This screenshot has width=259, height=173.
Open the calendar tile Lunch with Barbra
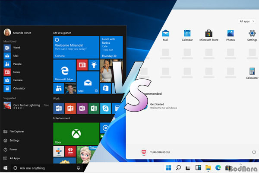(x=111, y=47)
